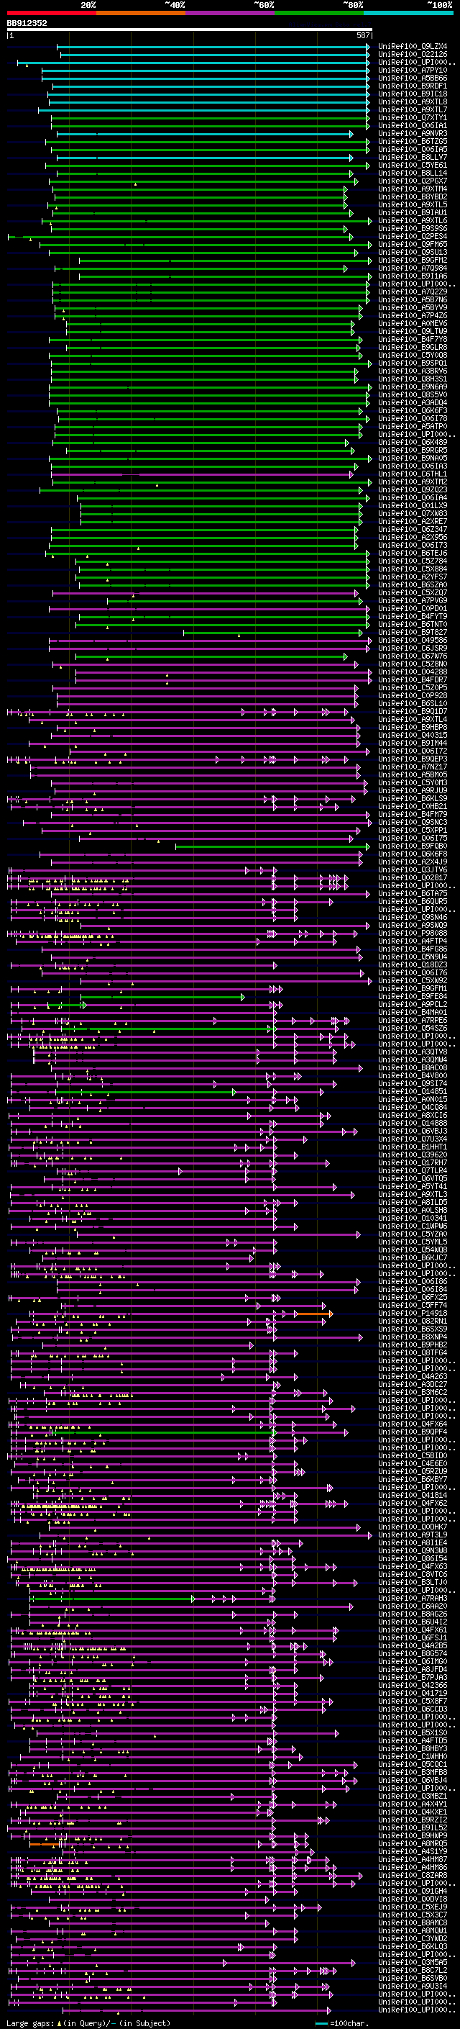Viewport: 460px width, 2029px height.
Task: Click the cyan ~100% identity legend segment
Action: tap(408, 13)
